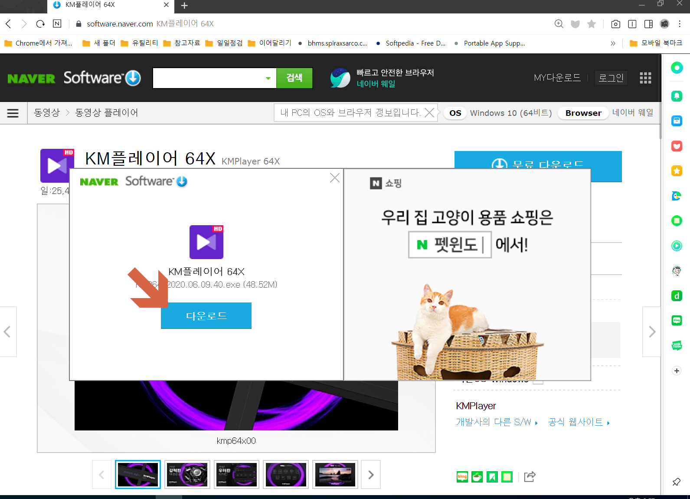Screen dimensions: 690x499
Task: Click the green circle icon atop the sidebar
Action: 677,68
